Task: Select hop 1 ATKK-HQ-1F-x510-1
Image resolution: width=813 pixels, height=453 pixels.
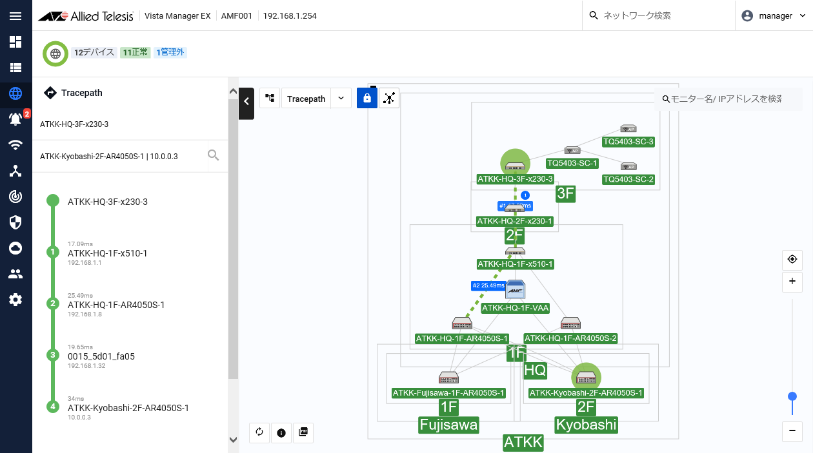Action: pos(107,253)
